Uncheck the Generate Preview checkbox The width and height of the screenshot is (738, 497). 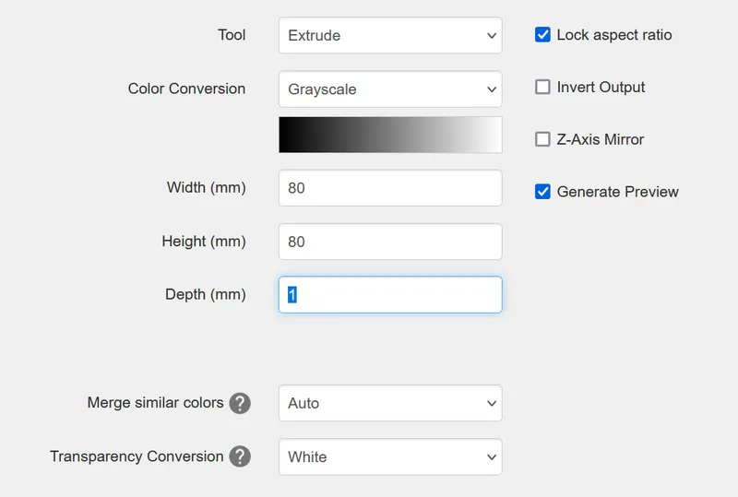pos(542,192)
